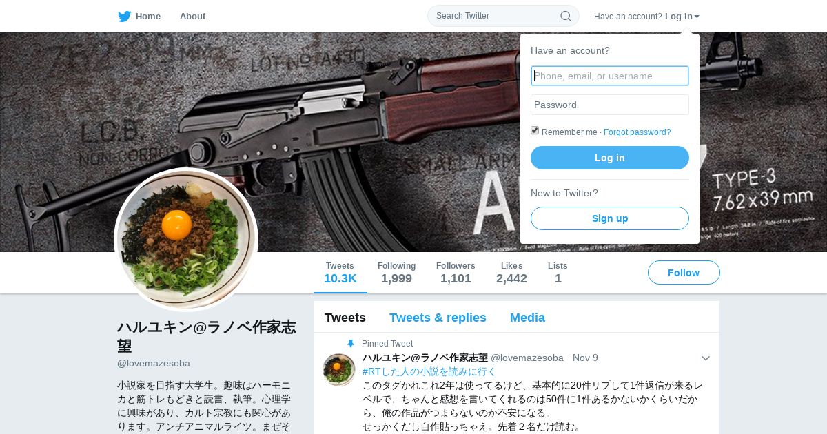Viewport: 827px width, 434px height.
Task: Expand the pinned tweet chevron menu
Action: (705, 358)
